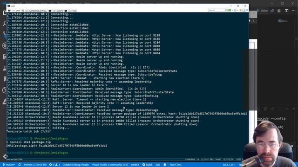Switch to the <1> cmd console tab

pyautogui.click(x=14, y=11)
